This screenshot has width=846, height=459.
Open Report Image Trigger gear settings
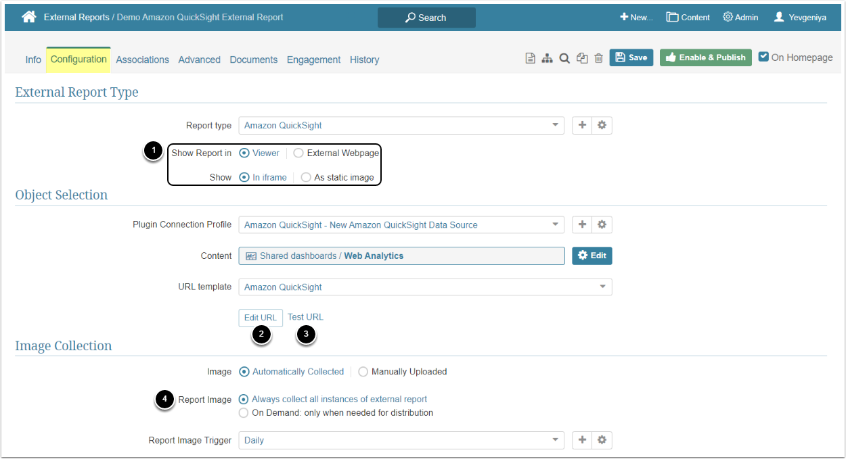pos(602,440)
